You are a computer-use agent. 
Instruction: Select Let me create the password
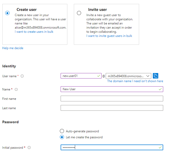pyautogui.click(x=62, y=137)
